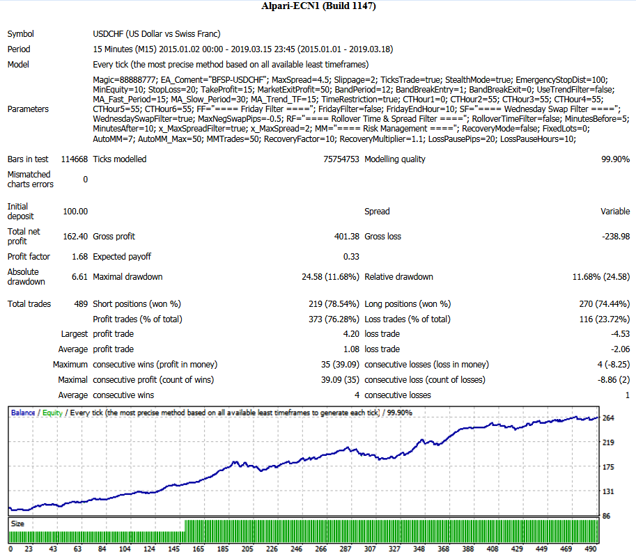Click the 264 value on chart y-axis
This screenshot has height=554, width=636.
tap(608, 418)
